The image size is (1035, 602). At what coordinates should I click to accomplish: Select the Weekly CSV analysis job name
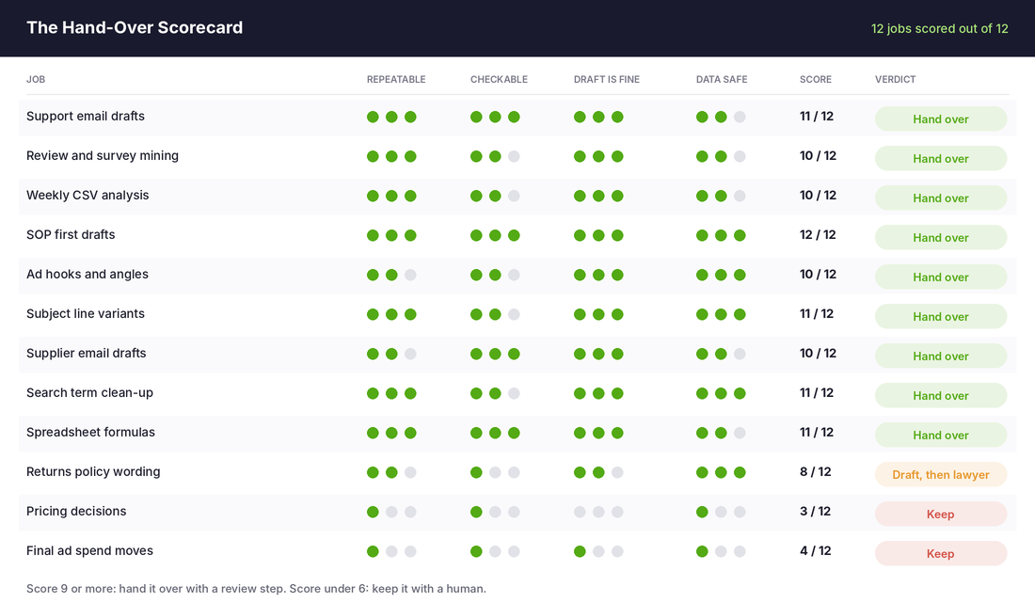(88, 196)
